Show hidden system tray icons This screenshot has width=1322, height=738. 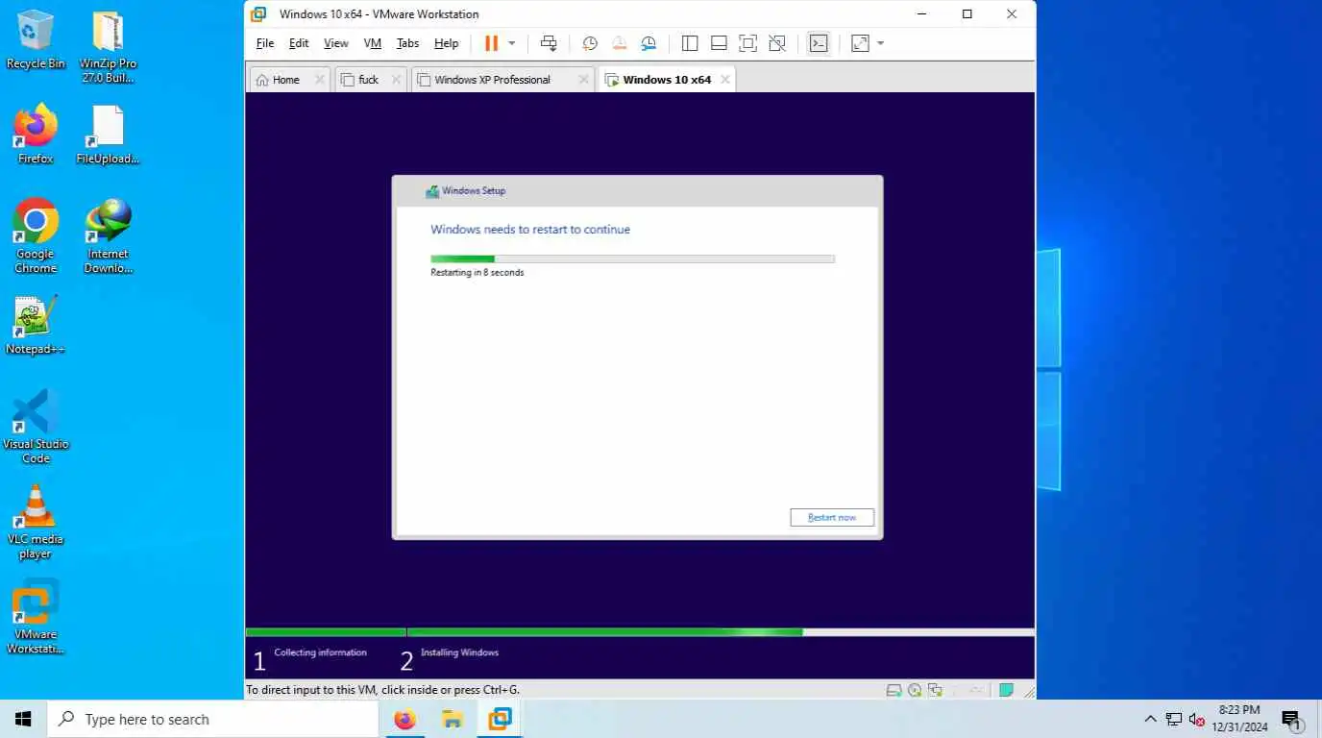tap(1150, 719)
